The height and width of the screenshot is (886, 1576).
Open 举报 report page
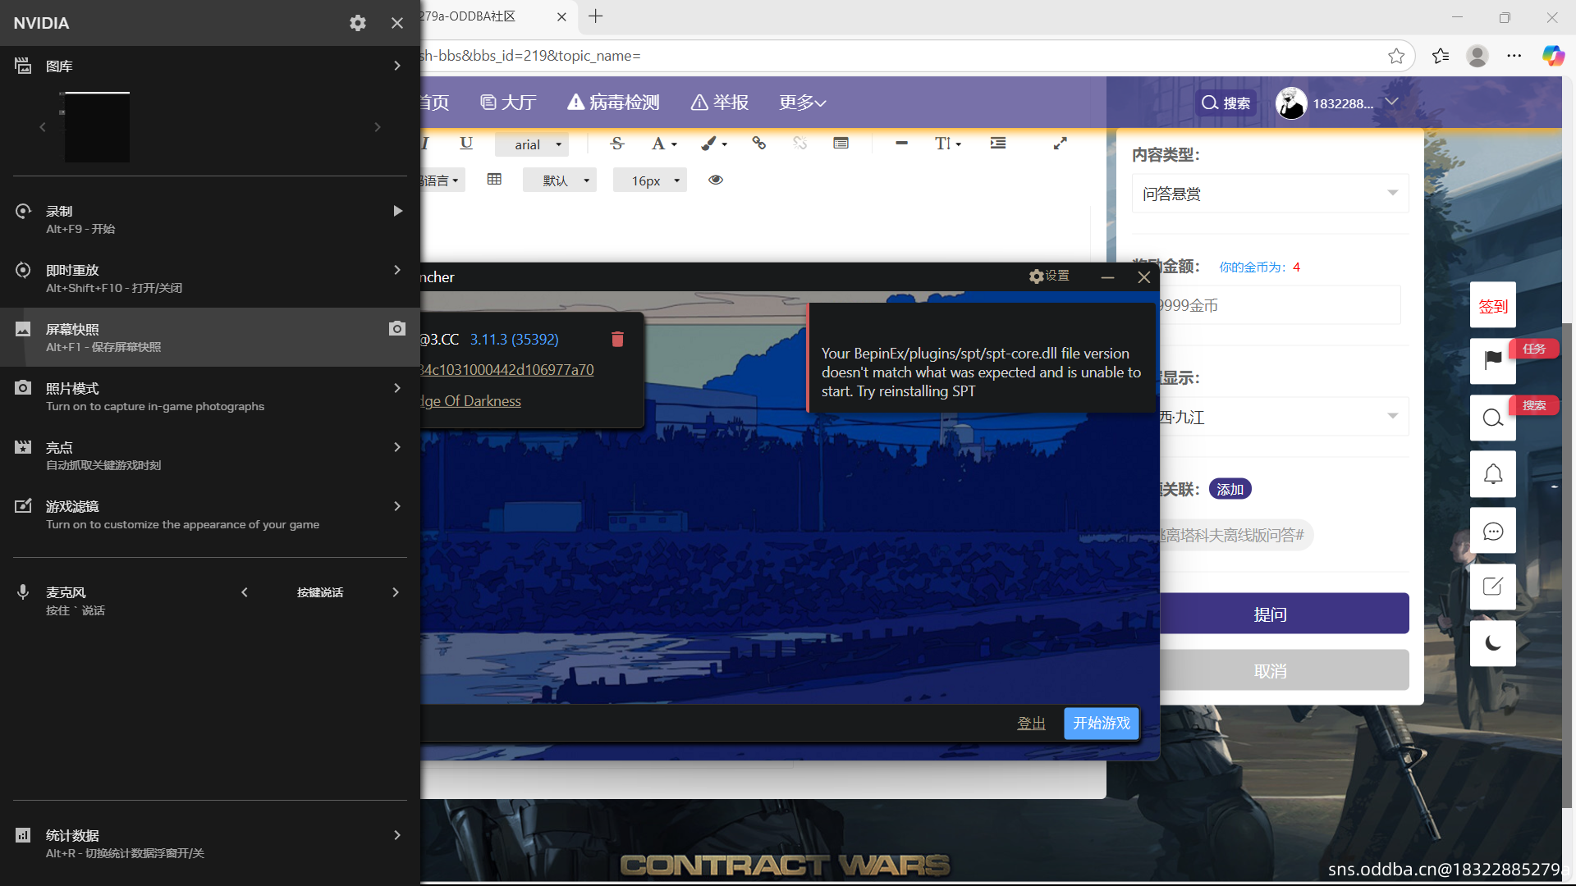coord(720,103)
